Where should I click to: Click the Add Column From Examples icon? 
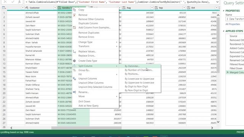74,27
